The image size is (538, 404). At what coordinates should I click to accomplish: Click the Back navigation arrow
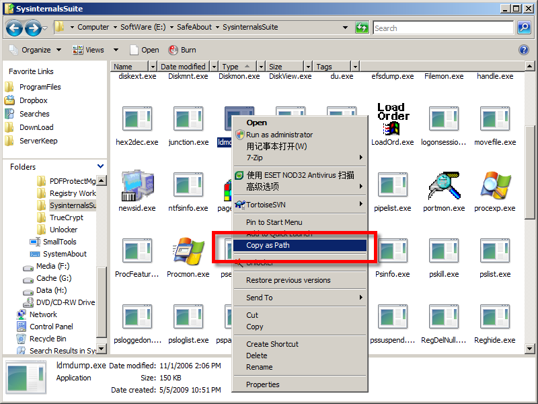(x=14, y=28)
